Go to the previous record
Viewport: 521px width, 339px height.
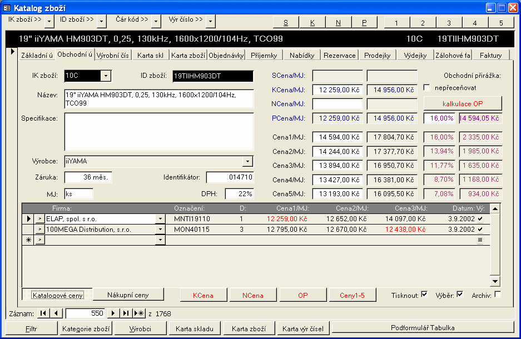(x=56, y=313)
